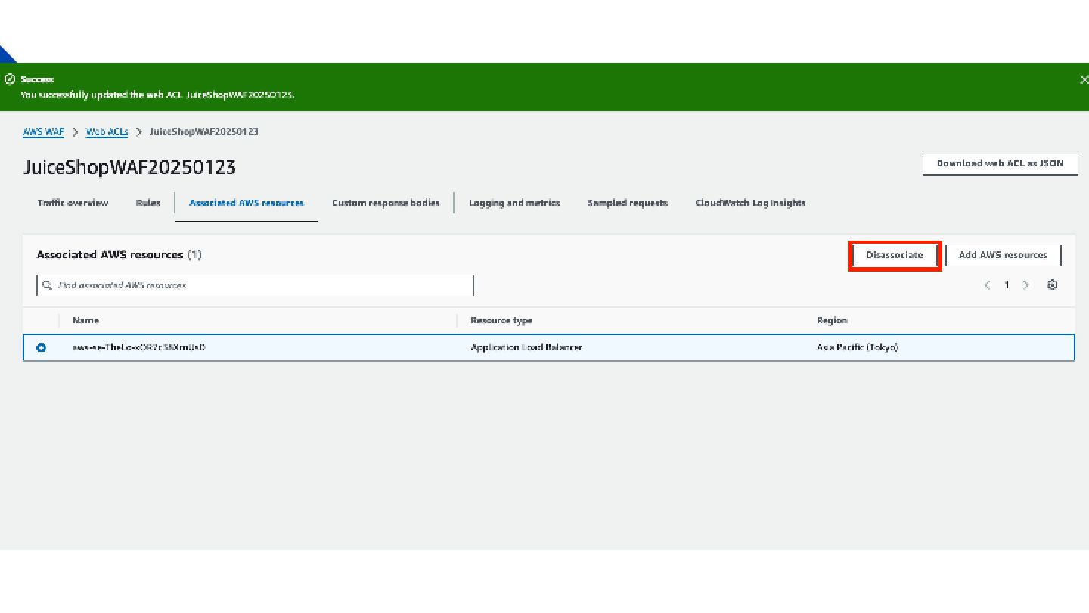
Task: Follow the AWS WAF breadcrumb link
Action: [44, 132]
